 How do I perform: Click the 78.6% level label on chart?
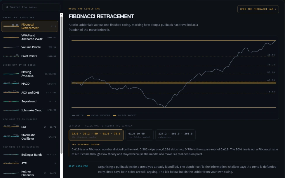tap(271, 92)
